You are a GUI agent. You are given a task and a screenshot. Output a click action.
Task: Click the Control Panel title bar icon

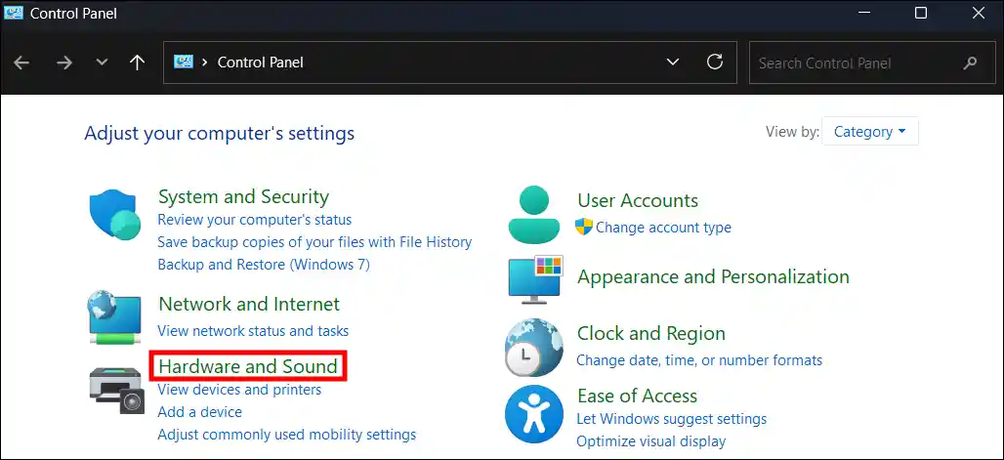pos(14,13)
